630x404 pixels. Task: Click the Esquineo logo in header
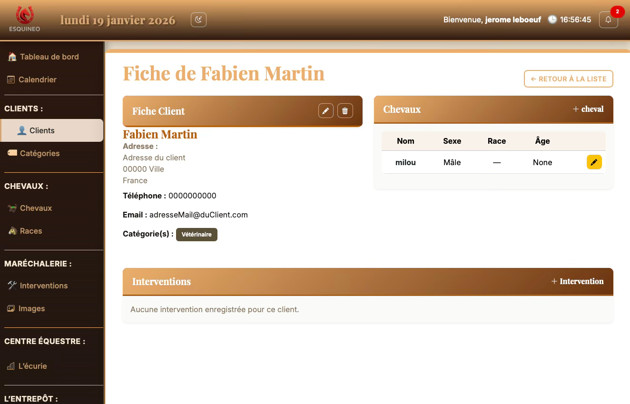[x=25, y=20]
